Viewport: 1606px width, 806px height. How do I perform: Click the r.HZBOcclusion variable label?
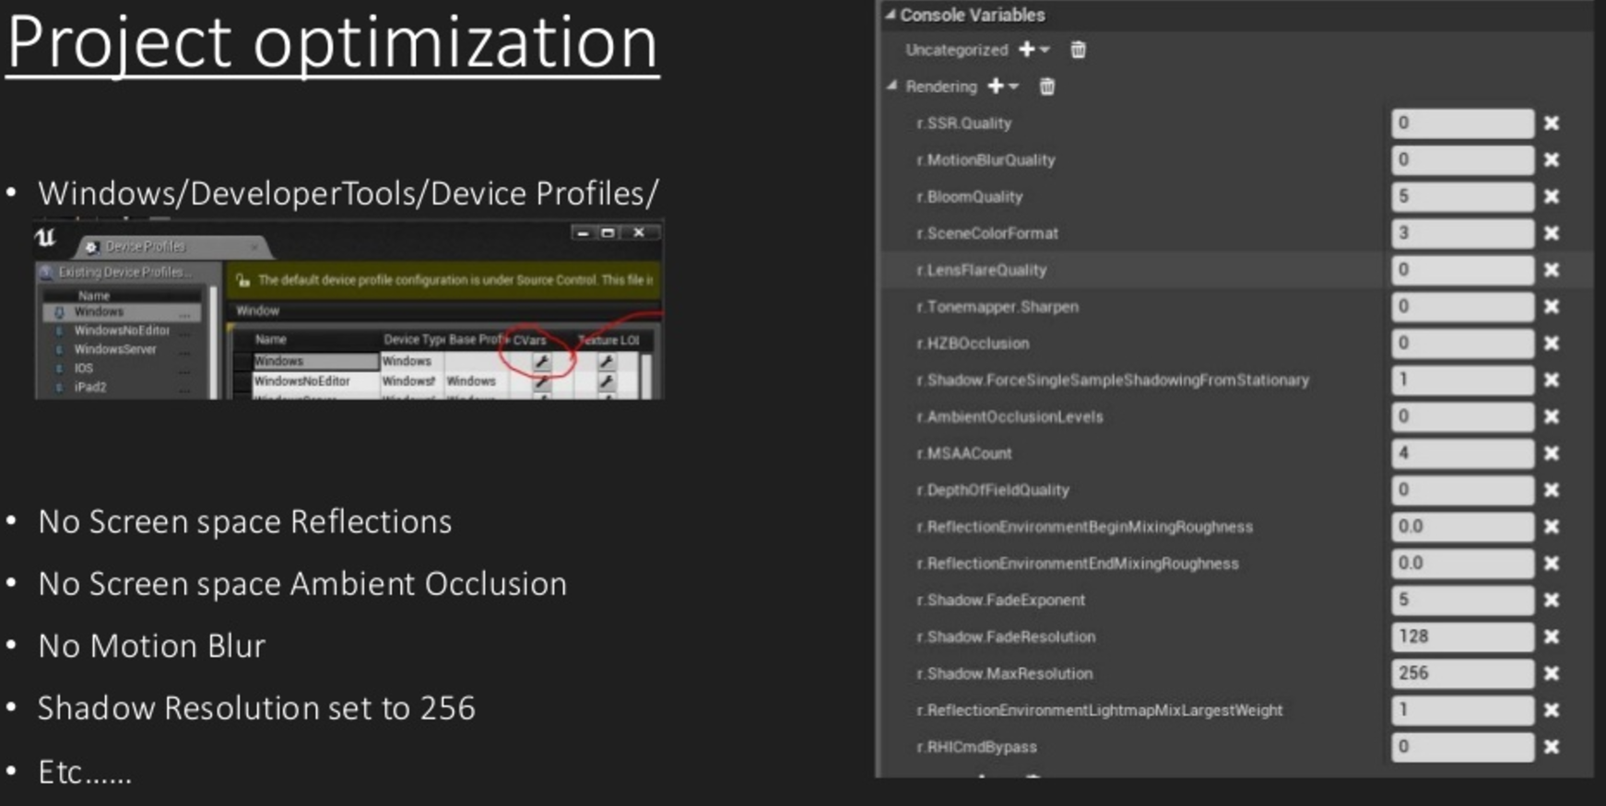pos(973,344)
